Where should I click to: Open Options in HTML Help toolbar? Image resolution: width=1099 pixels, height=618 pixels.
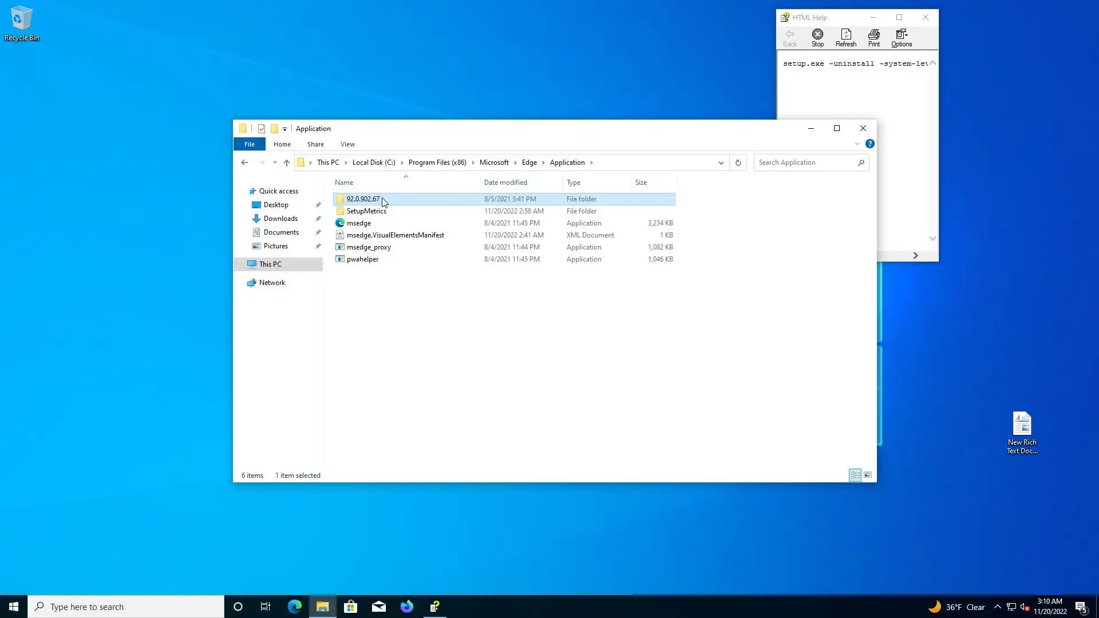901,38
